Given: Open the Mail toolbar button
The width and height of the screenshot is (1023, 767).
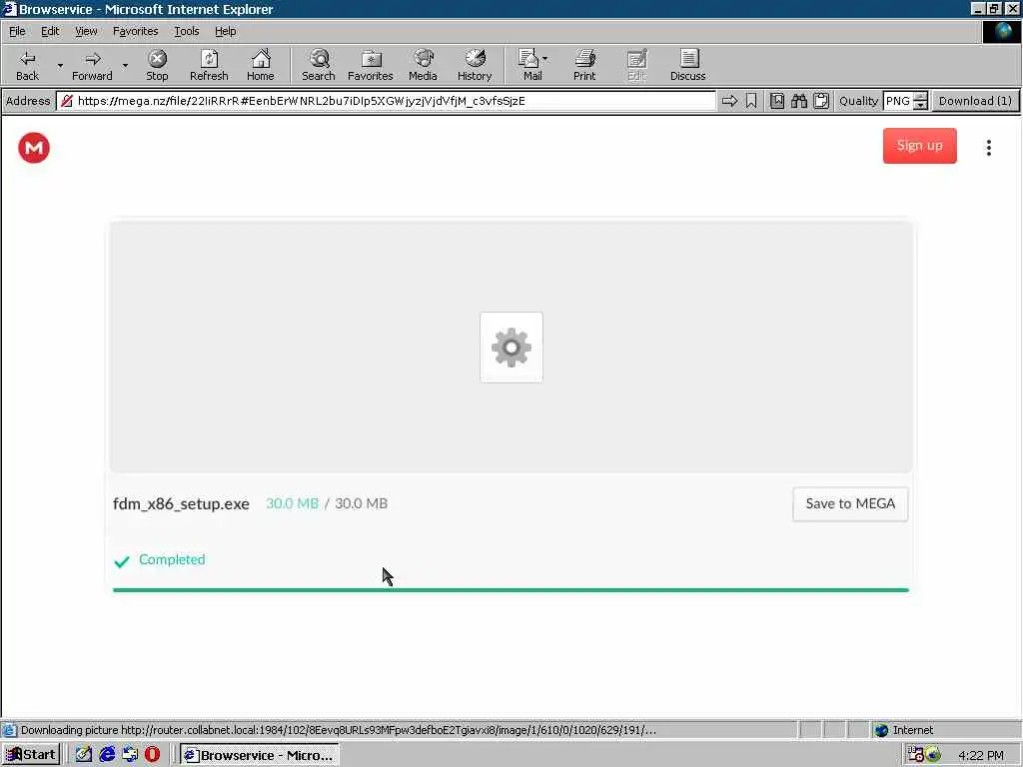Looking at the screenshot, I should point(531,65).
